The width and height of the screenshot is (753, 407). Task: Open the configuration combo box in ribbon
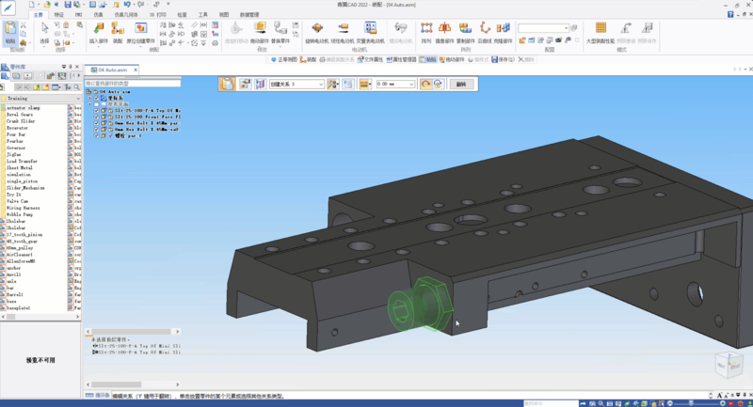click(566, 28)
